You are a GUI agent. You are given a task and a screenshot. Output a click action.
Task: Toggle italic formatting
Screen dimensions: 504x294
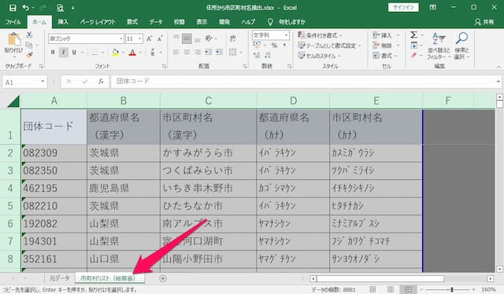click(64, 52)
